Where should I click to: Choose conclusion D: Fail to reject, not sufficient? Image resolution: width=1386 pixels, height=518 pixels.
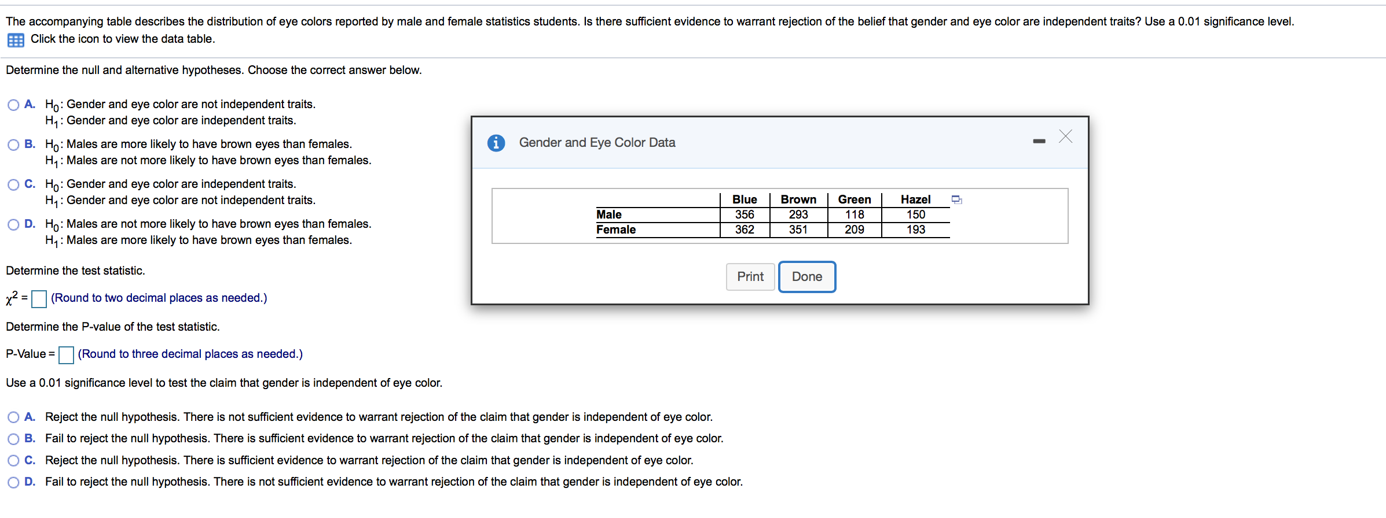click(13, 482)
